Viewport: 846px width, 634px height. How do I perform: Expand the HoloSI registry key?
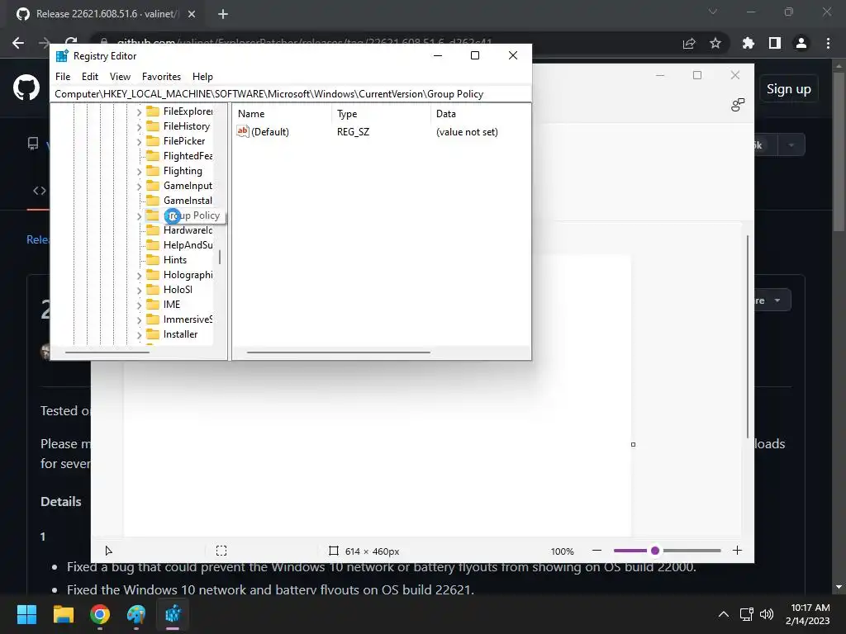139,290
